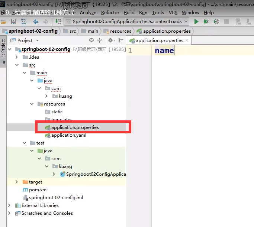Click springboot-02-config breadcrumb
254x227 pixels.
(x=30, y=31)
